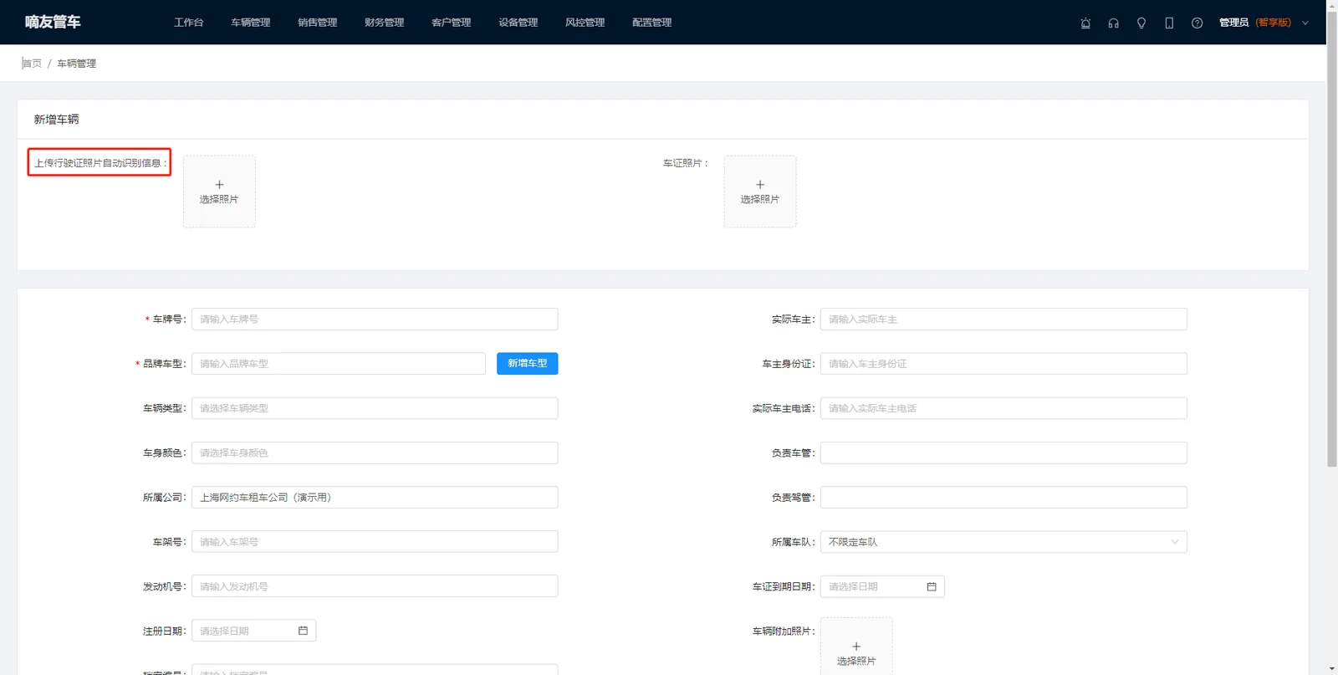
Task: Focus the 品牌车型 input field
Action: point(339,363)
